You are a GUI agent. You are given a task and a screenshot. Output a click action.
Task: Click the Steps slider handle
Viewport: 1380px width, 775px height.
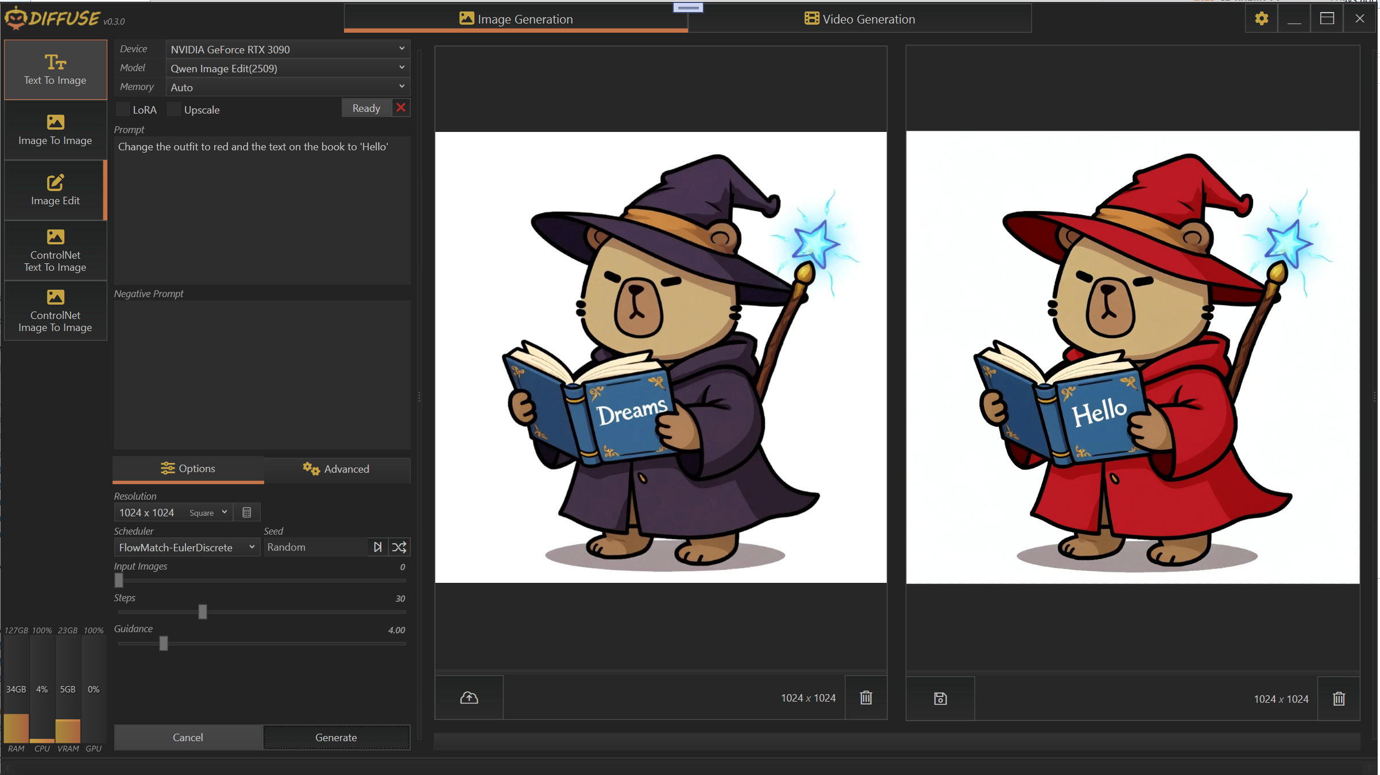pos(202,612)
